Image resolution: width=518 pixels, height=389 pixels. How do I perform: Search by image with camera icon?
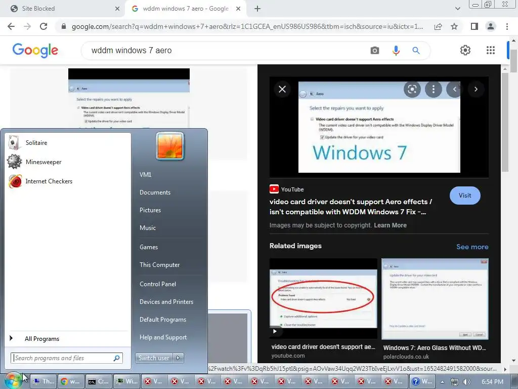tap(375, 50)
